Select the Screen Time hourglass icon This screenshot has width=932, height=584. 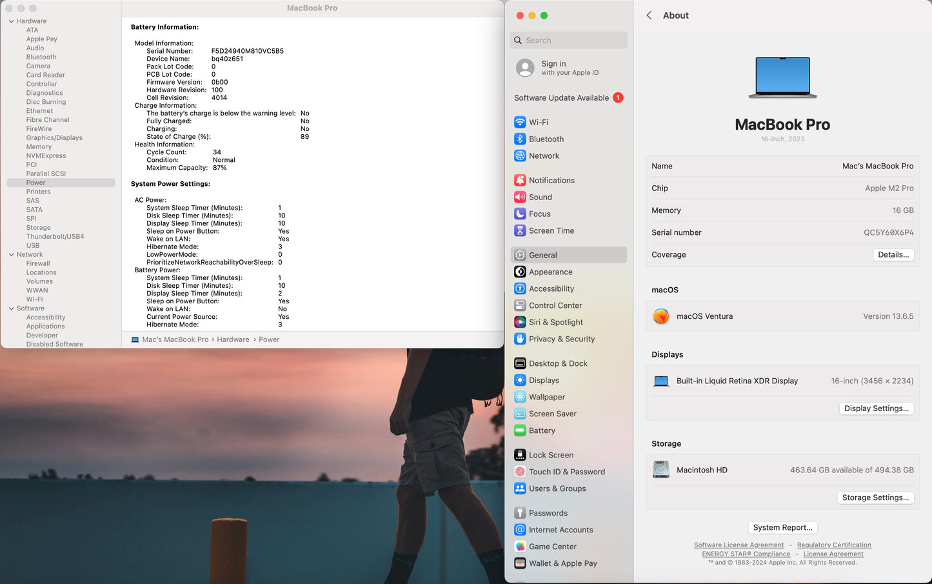pos(520,230)
